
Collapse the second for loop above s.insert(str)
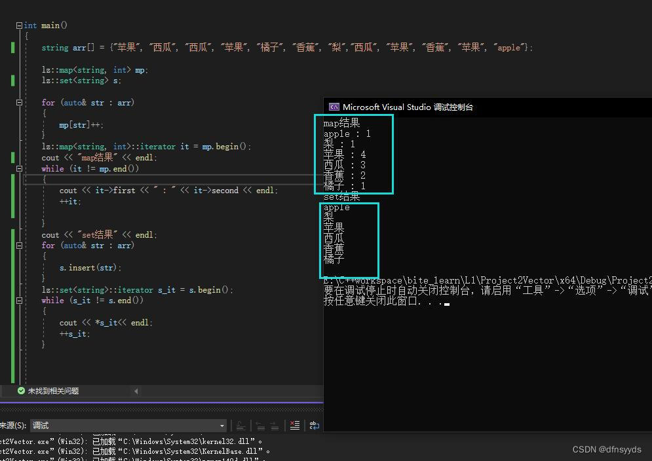tap(19, 246)
